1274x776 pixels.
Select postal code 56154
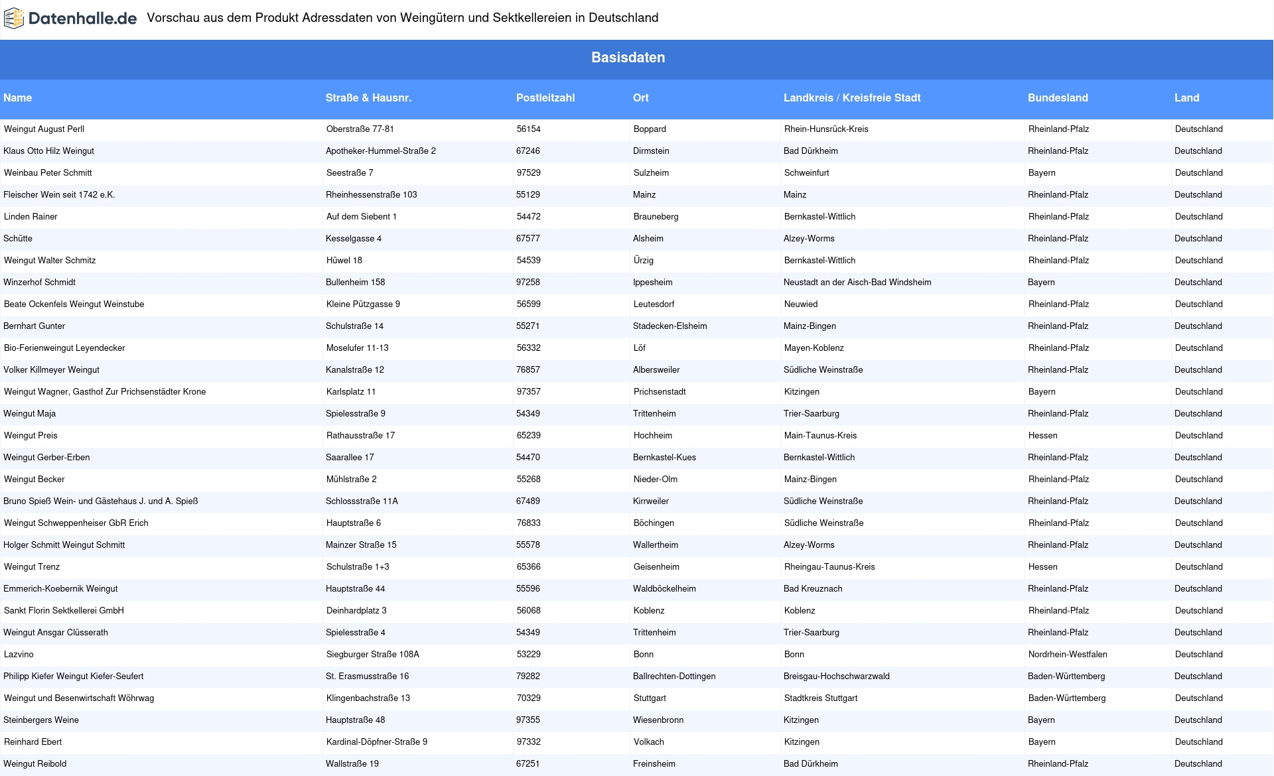(x=529, y=129)
